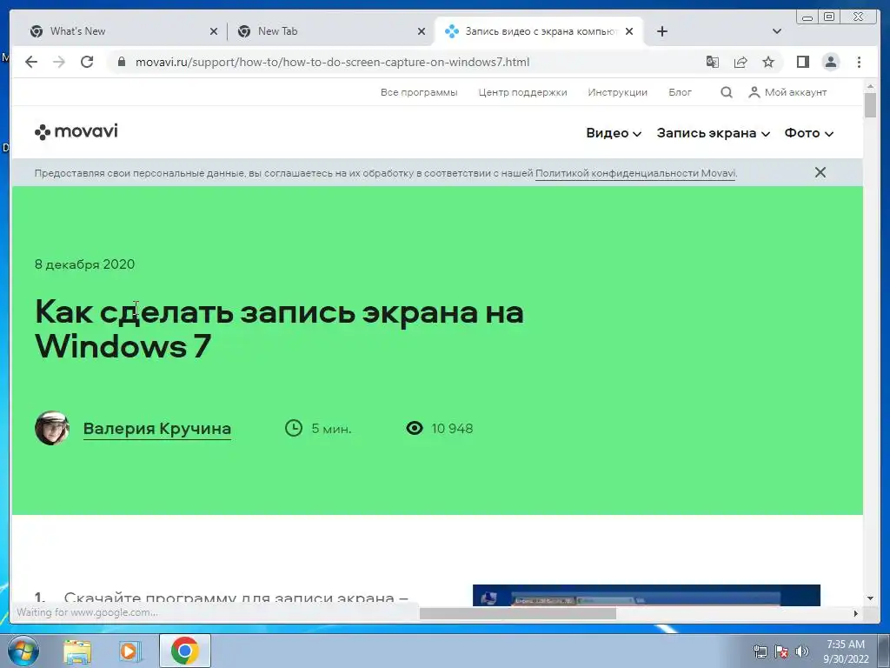Open Инструкции link
This screenshot has width=890, height=668.
(618, 92)
